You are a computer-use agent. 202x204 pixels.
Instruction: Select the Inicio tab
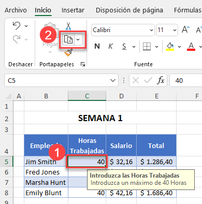coord(43,10)
